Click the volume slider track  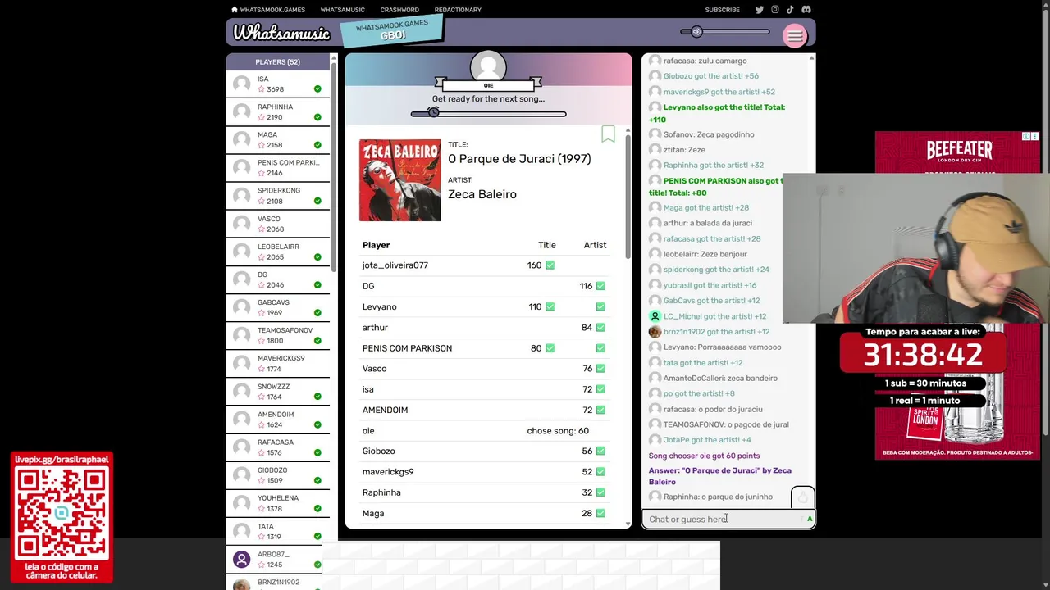pos(725,32)
